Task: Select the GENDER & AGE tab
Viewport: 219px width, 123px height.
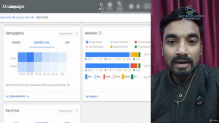Action: 42,42
